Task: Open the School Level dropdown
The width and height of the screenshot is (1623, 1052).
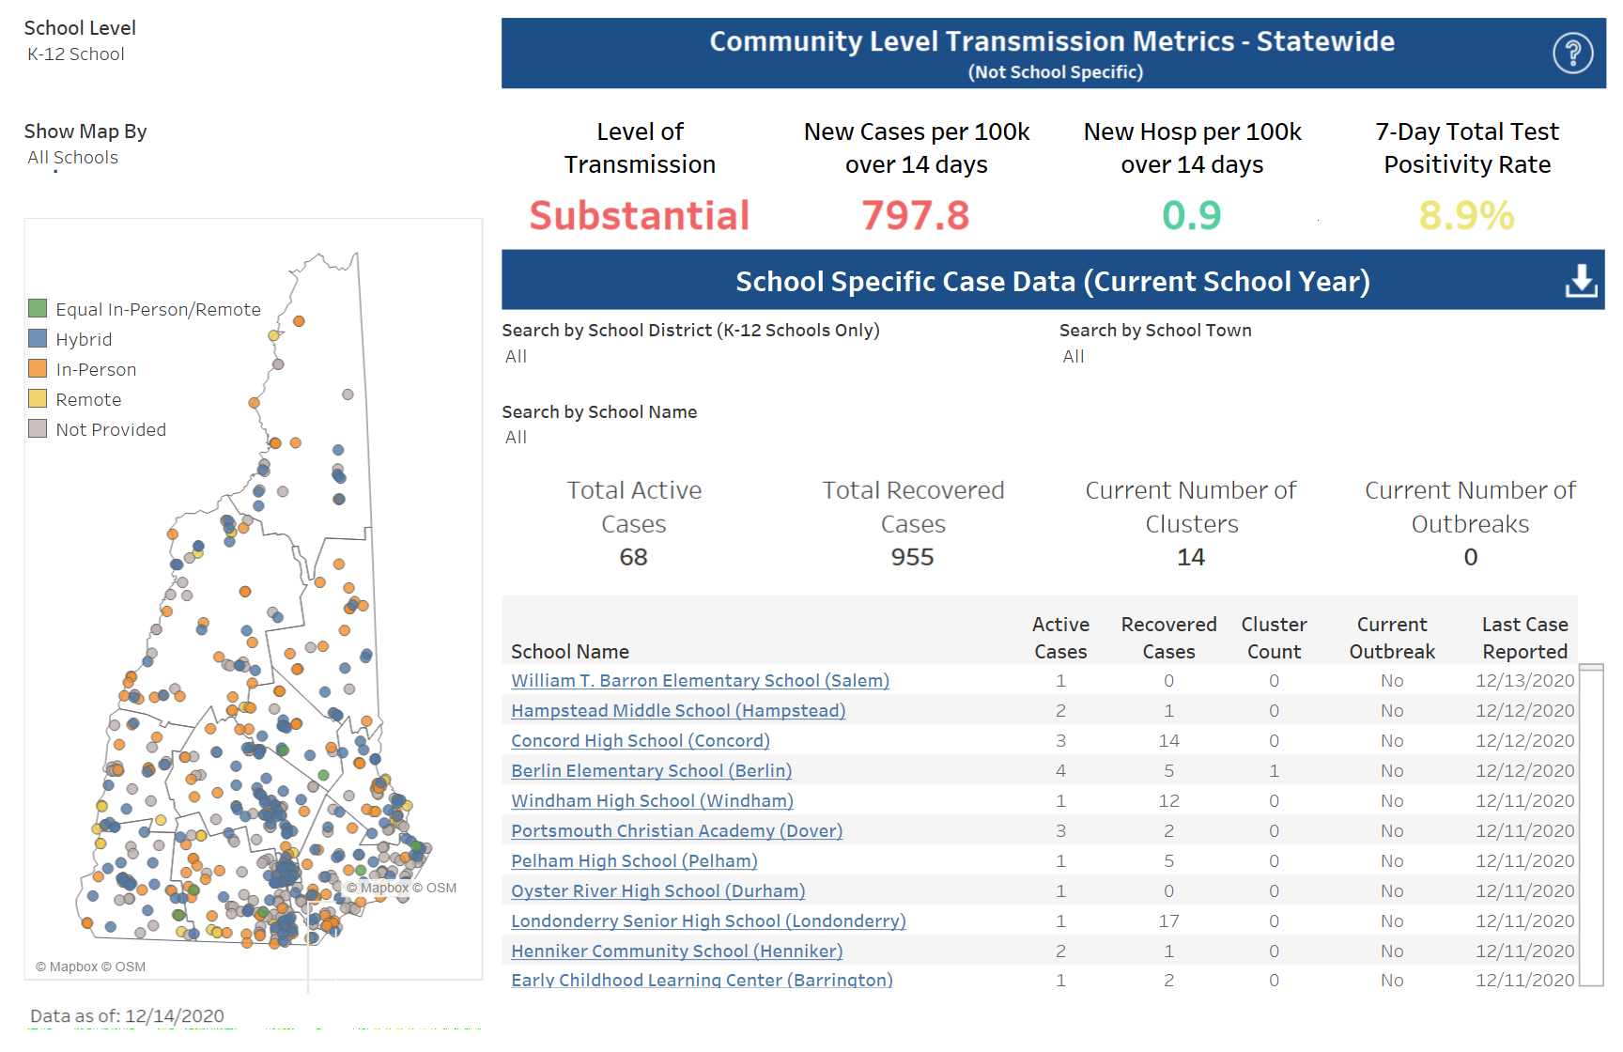Action: (x=76, y=54)
